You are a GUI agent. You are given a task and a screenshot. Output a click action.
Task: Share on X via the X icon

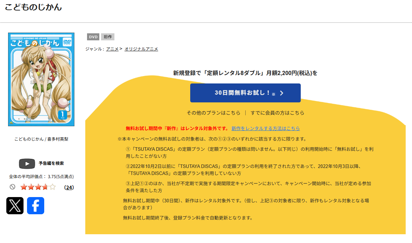(x=15, y=205)
